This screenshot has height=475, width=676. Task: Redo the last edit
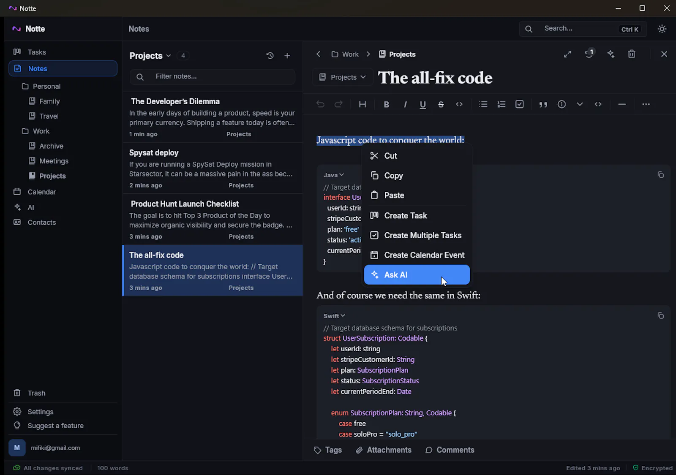338,104
